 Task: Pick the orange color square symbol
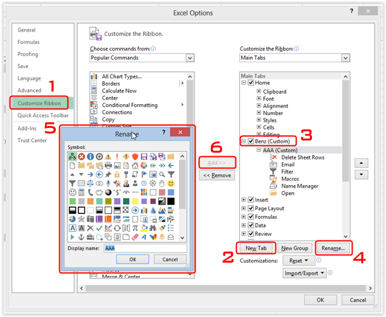pos(90,201)
